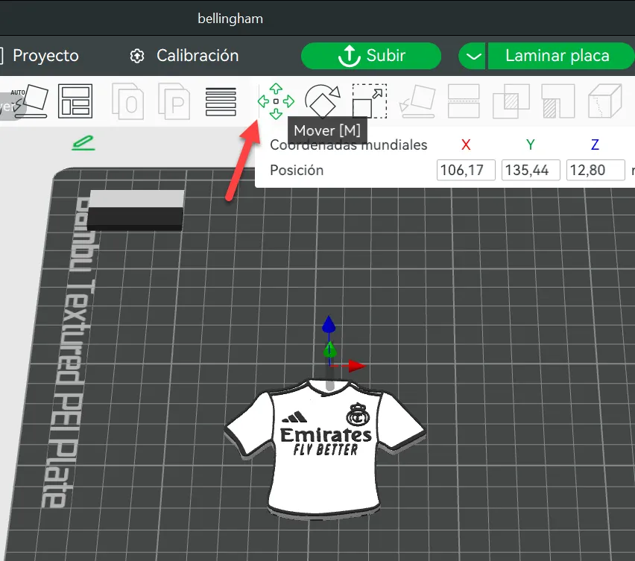Image resolution: width=635 pixels, height=561 pixels.
Task: Click the Laminar placa button
Action: [560, 56]
